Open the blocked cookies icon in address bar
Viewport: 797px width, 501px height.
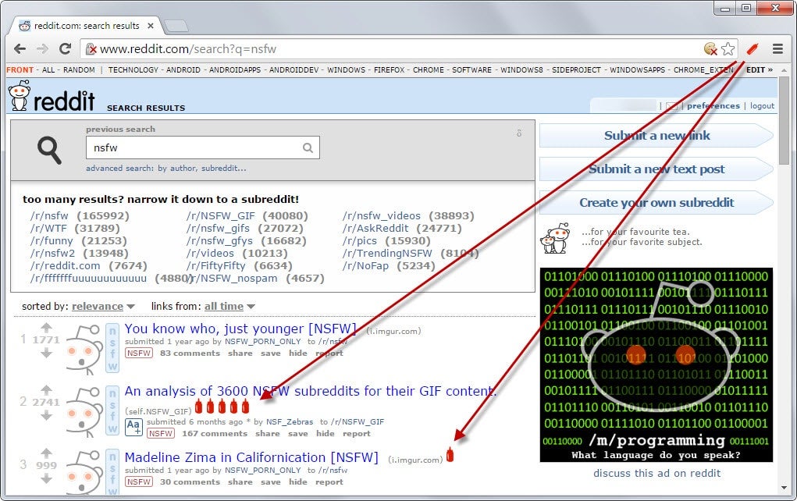click(x=710, y=49)
